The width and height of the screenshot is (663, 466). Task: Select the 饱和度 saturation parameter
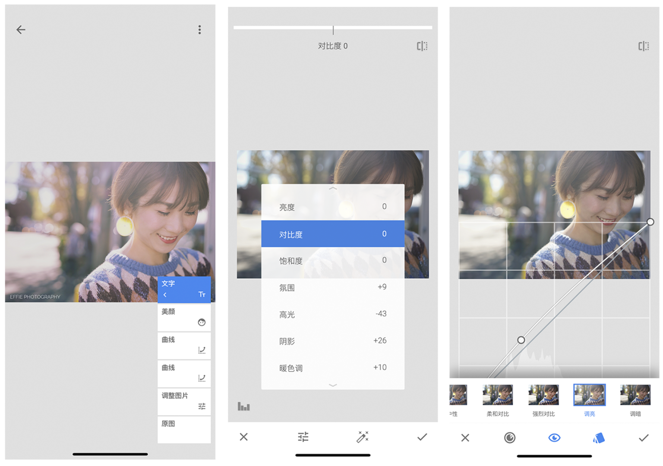click(333, 261)
